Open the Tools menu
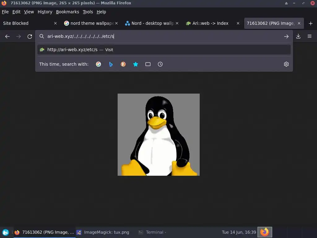The width and height of the screenshot is (317, 238). pos(88,12)
